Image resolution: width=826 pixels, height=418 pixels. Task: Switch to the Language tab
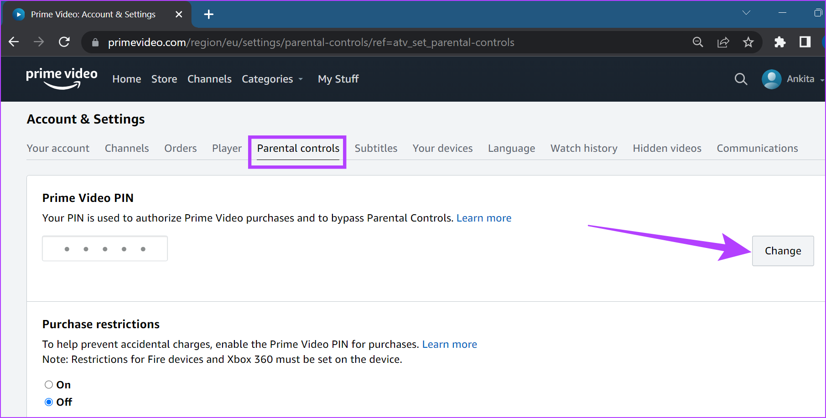tap(511, 149)
